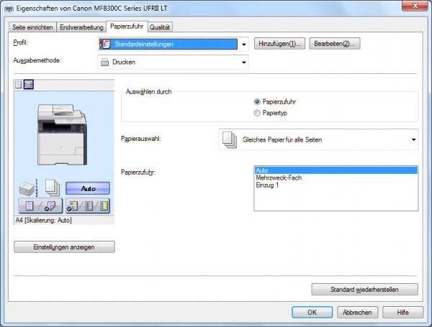
Task: Switch to the Qualität tab
Action: click(x=160, y=27)
